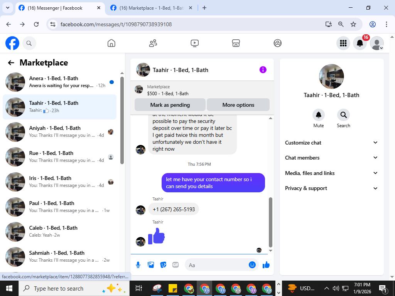Click the chat messages scrollbar
This screenshot has height=296, width=395.
point(270,222)
